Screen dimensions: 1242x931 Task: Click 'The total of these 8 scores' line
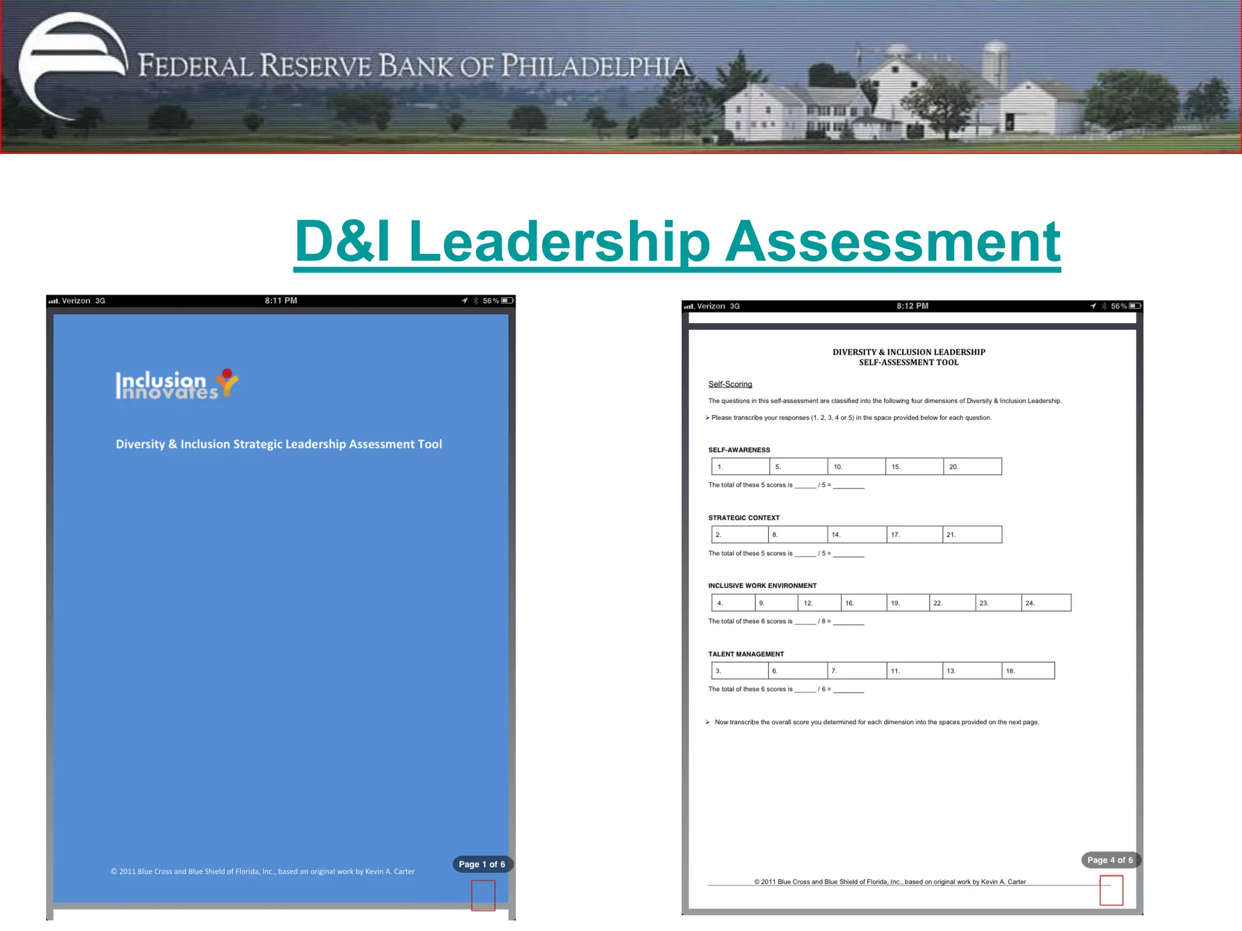tap(786, 621)
